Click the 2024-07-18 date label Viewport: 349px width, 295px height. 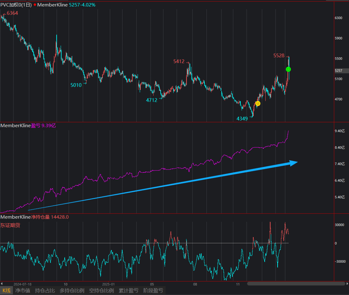point(23,284)
